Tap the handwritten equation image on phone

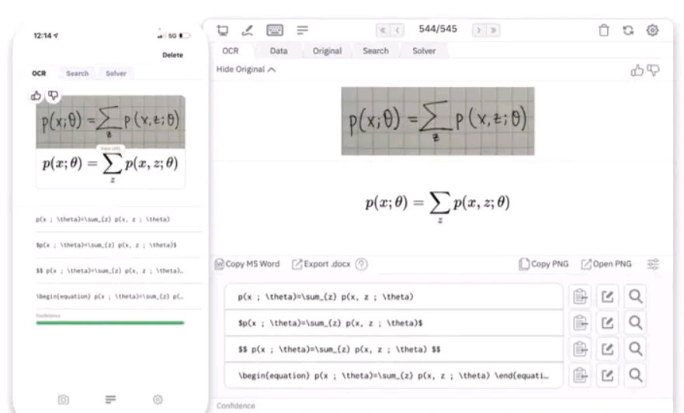pyautogui.click(x=110, y=122)
